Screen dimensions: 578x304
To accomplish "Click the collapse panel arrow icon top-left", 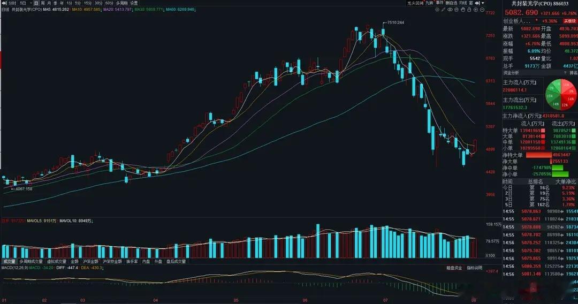I will (4, 3).
